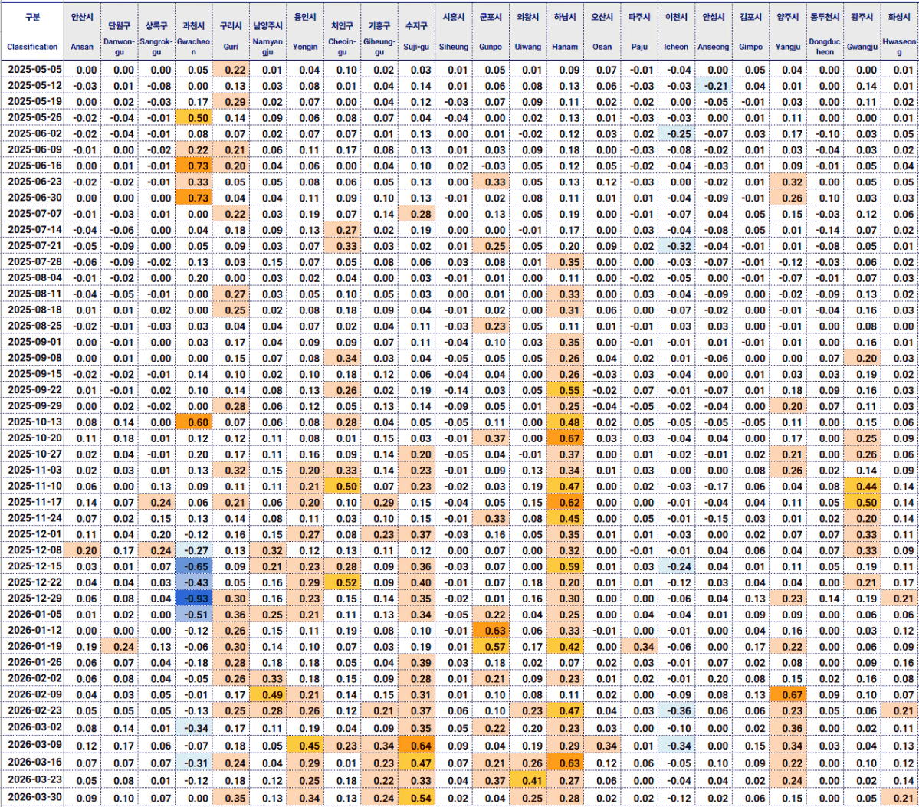
Task: Click the 2025-12-29 date row label
Action: [x=34, y=599]
